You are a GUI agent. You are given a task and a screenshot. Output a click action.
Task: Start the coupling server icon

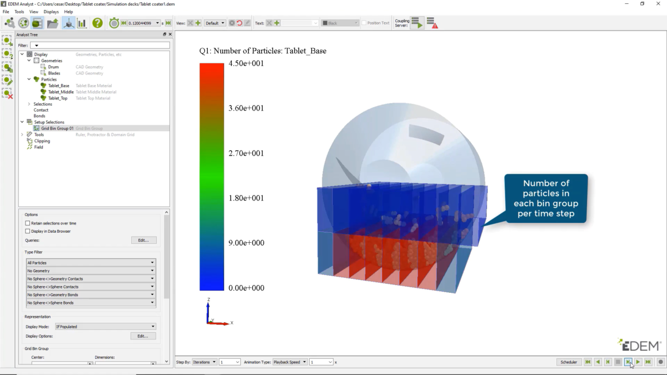pyautogui.click(x=417, y=23)
